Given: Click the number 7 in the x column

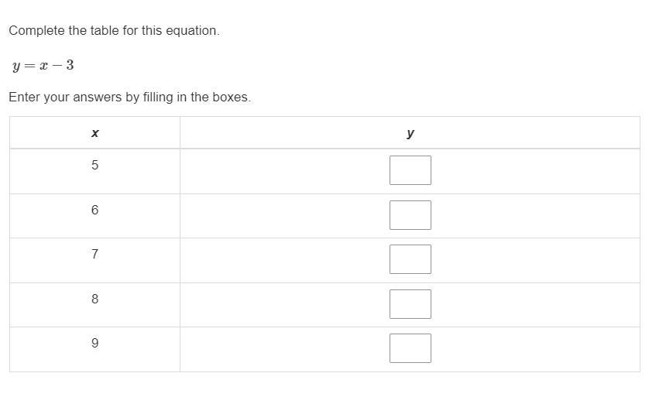Looking at the screenshot, I should [94, 255].
